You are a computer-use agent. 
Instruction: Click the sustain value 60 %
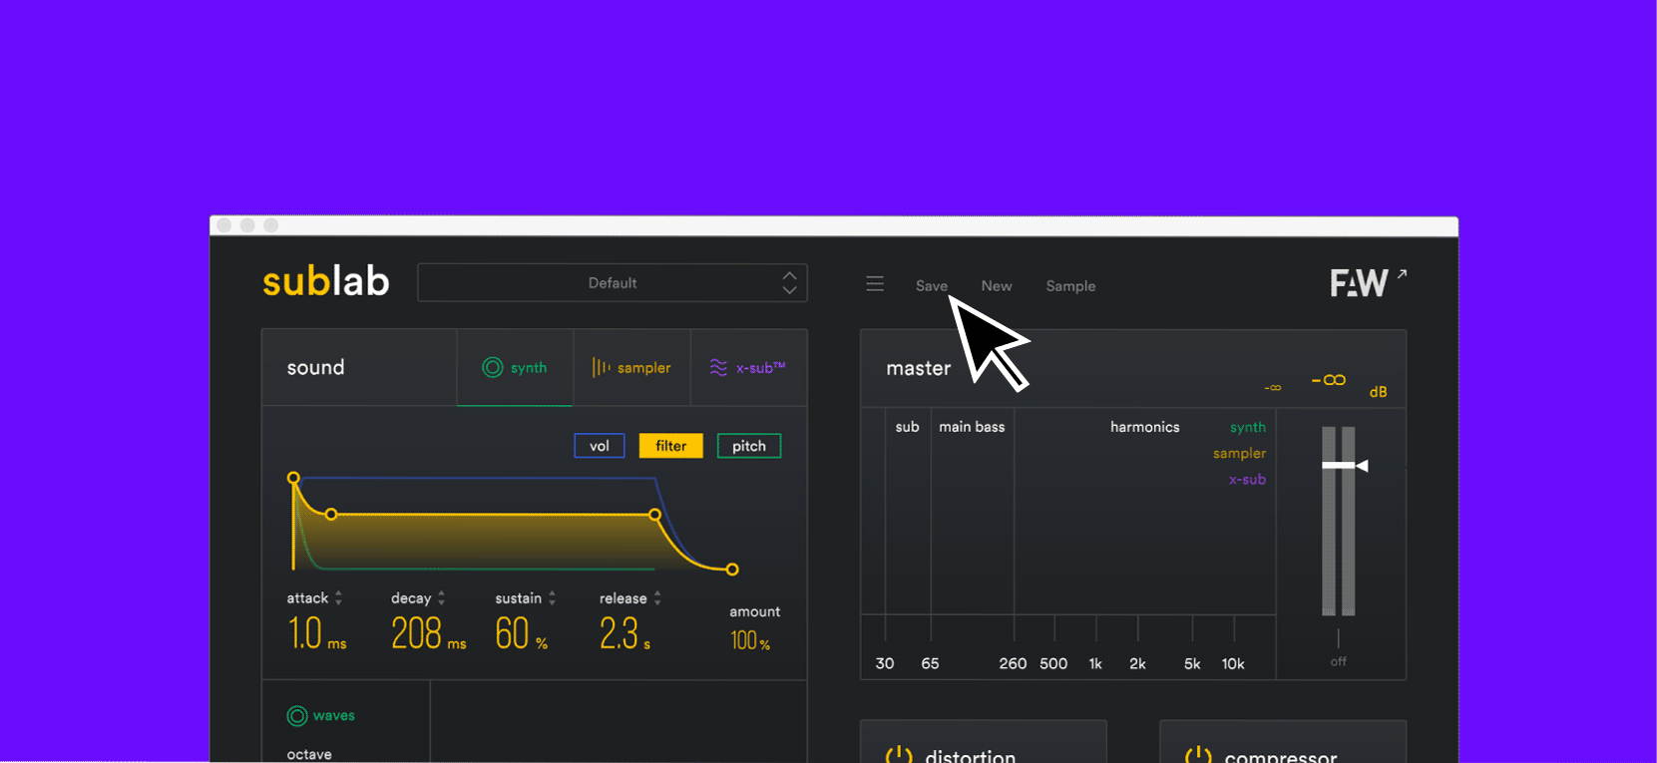pyautogui.click(x=522, y=634)
